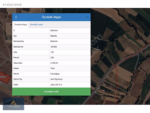Close the Öznitelik Bilgisi dialog

coord(87,17)
